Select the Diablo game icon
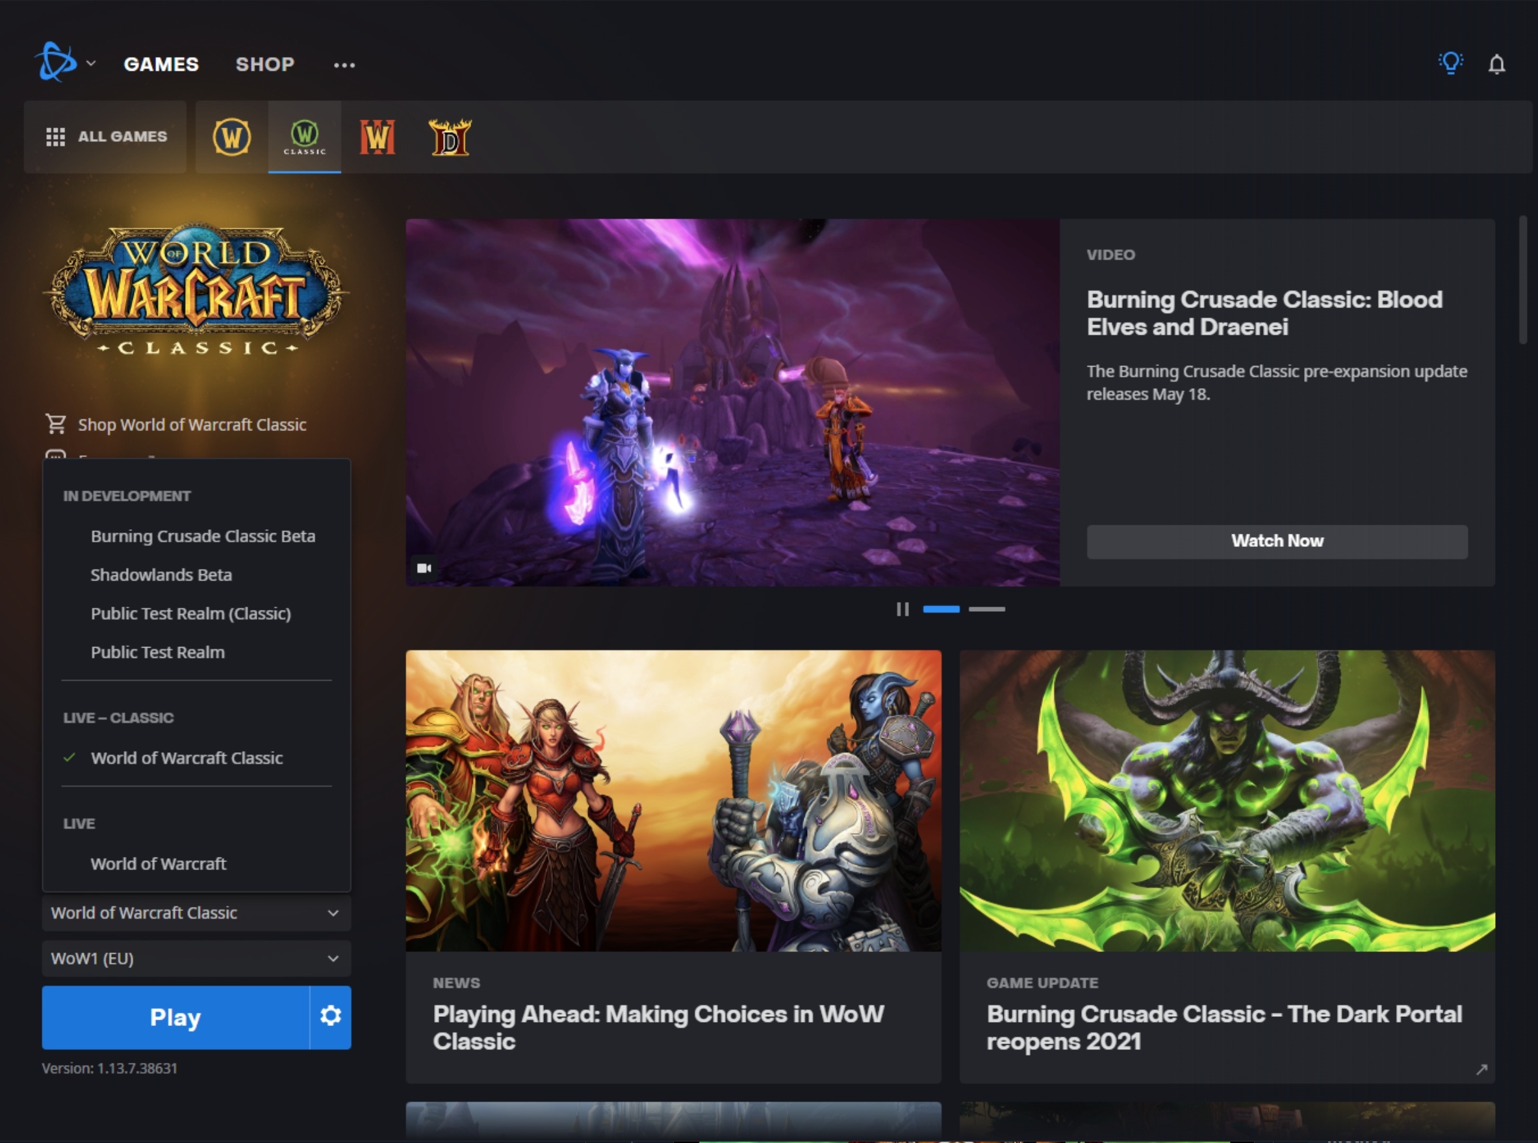The width and height of the screenshot is (1538, 1143). click(x=450, y=137)
